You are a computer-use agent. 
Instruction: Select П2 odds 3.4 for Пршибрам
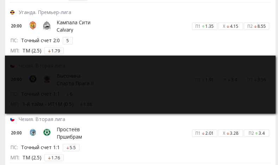click(x=256, y=133)
